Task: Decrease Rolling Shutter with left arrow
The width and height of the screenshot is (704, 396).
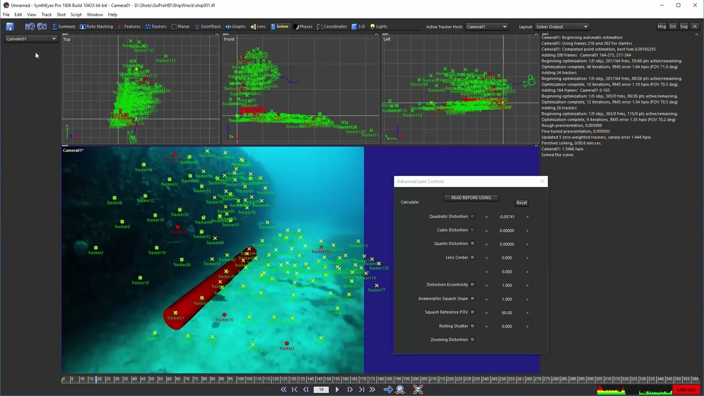Action: point(486,326)
